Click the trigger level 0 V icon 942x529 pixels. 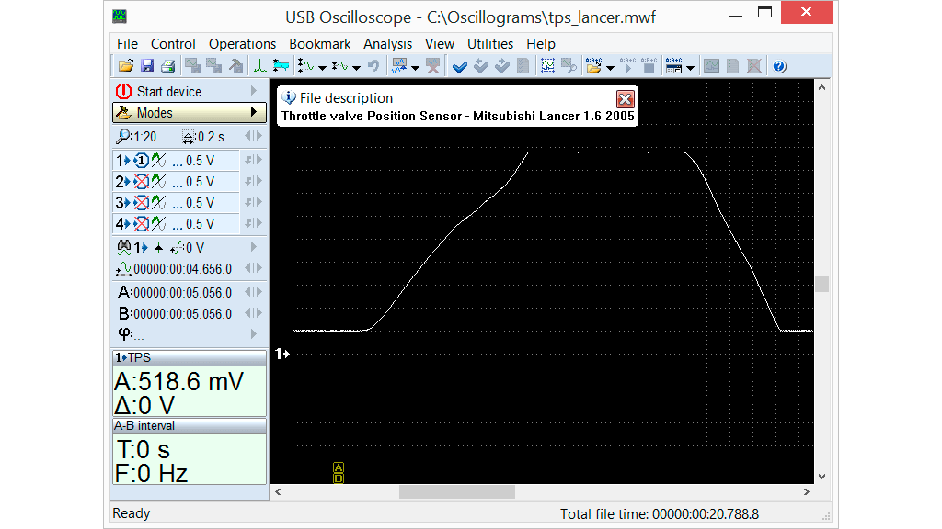(x=177, y=248)
